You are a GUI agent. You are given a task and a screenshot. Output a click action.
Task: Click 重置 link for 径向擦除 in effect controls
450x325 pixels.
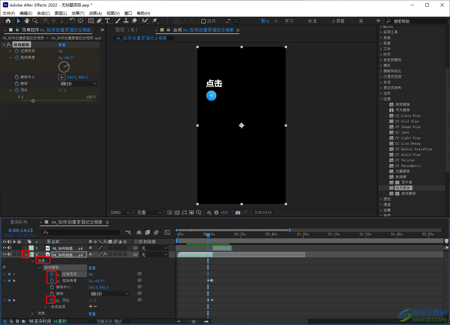(x=62, y=45)
